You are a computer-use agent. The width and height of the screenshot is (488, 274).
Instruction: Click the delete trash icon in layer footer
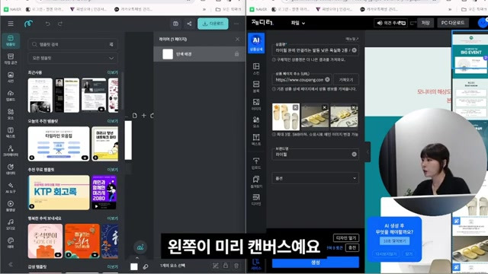pyautogui.click(x=236, y=266)
